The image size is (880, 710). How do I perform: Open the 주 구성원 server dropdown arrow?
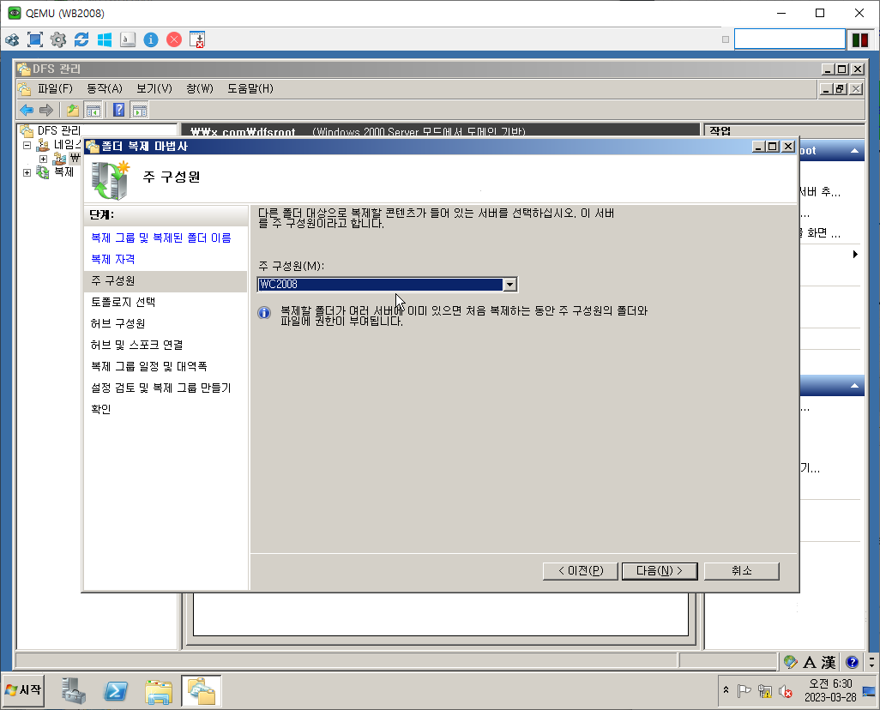[509, 285]
